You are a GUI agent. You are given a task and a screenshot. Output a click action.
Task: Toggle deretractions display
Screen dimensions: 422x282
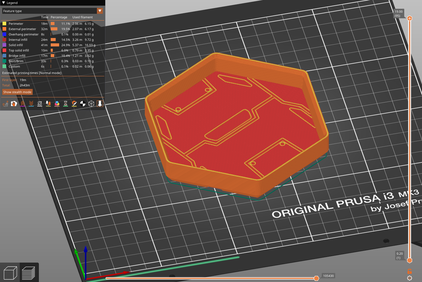[31, 104]
